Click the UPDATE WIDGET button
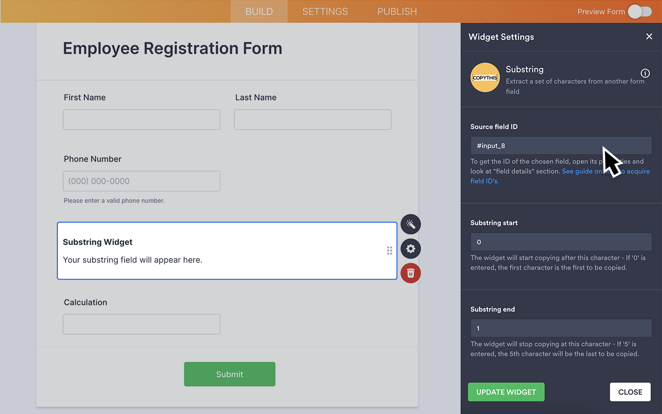 pyautogui.click(x=506, y=392)
